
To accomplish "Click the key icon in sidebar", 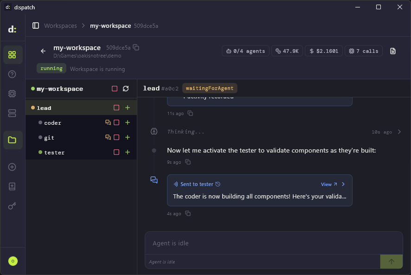I will pos(13,206).
